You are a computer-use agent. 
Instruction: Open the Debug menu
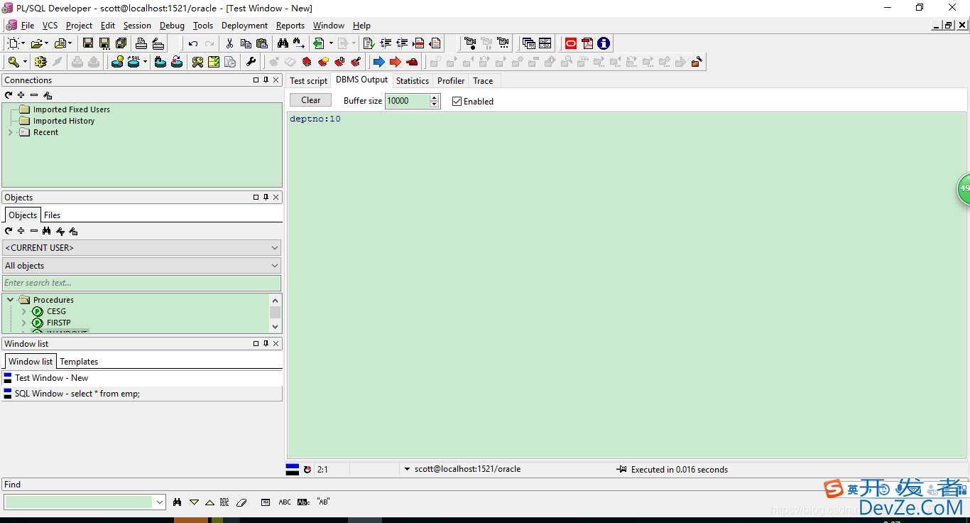click(172, 26)
